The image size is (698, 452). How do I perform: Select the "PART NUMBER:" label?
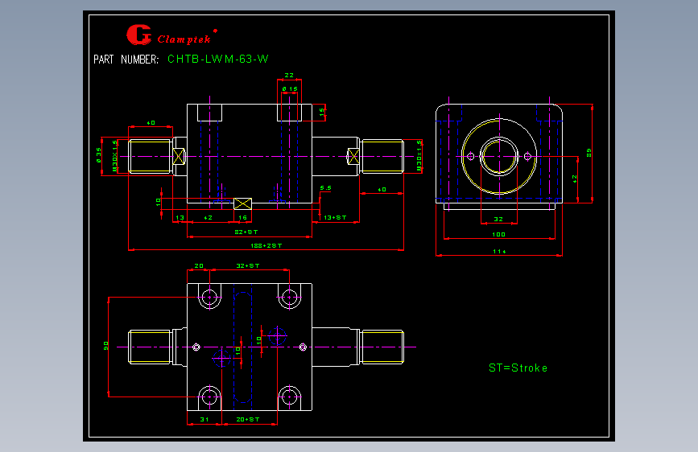126,60
